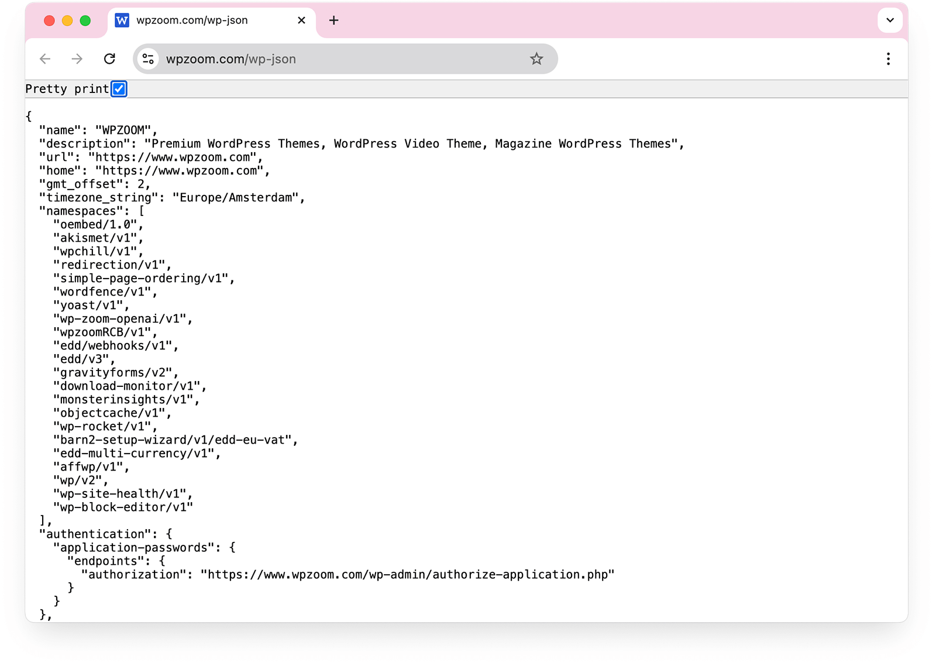Click the "wp-site-health/v1" namespace entry
Image resolution: width=936 pixels, height=666 pixels.
(122, 494)
